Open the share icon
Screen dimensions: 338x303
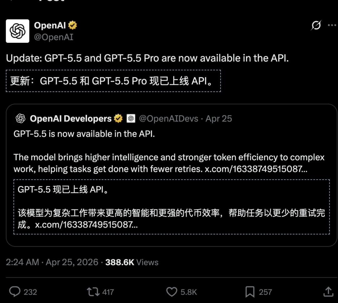coord(329,291)
